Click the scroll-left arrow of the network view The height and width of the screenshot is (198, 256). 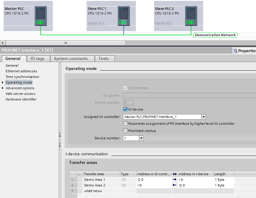pos(3,43)
